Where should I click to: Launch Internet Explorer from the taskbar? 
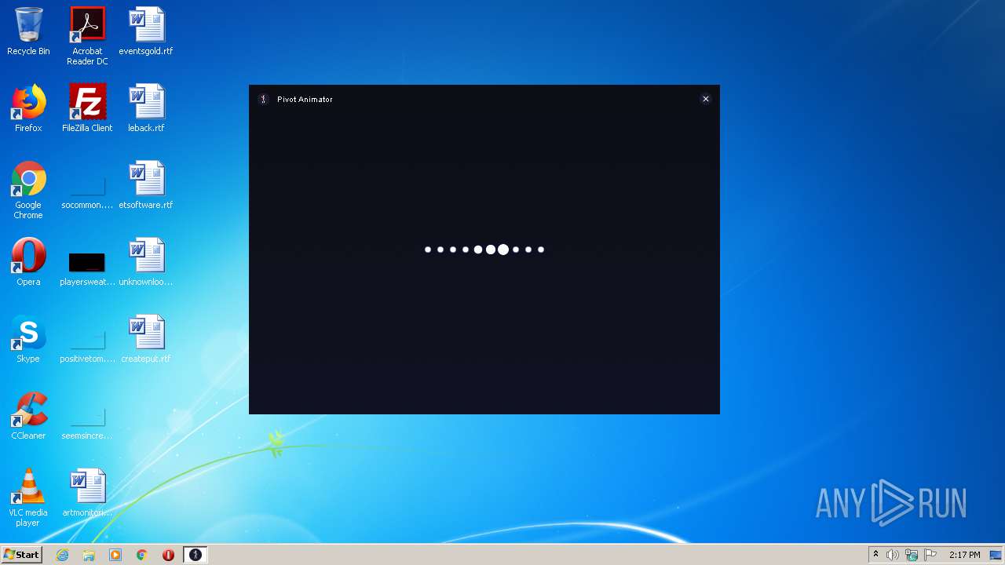pyautogui.click(x=63, y=555)
